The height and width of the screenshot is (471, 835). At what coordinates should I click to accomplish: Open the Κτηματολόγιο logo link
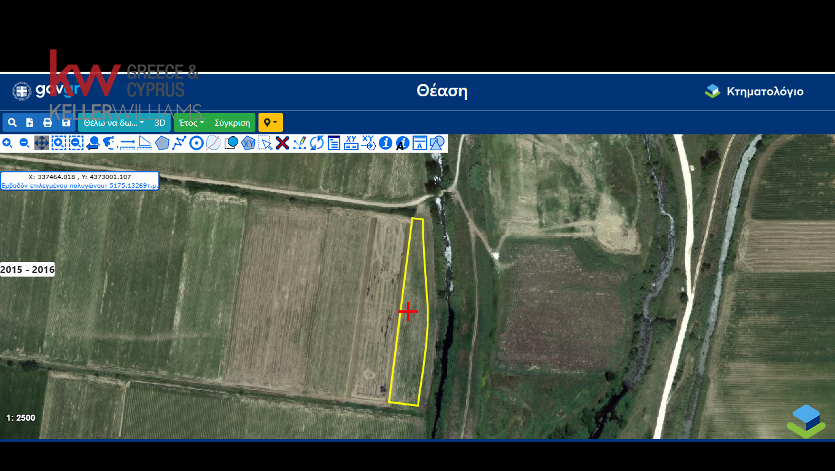tap(754, 91)
